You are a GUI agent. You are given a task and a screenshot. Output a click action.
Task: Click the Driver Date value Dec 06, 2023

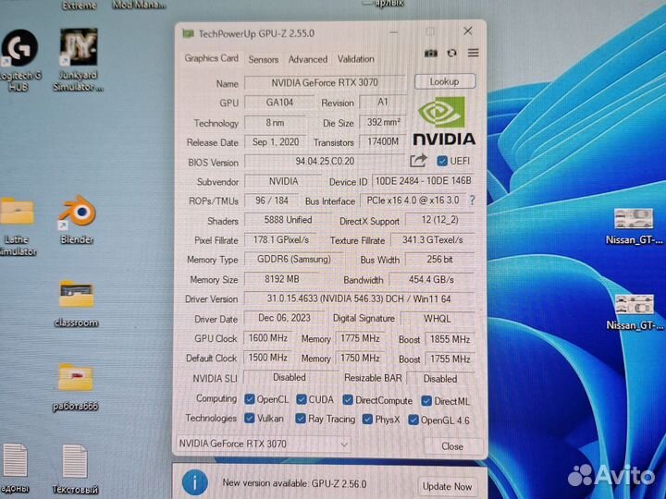[284, 318]
